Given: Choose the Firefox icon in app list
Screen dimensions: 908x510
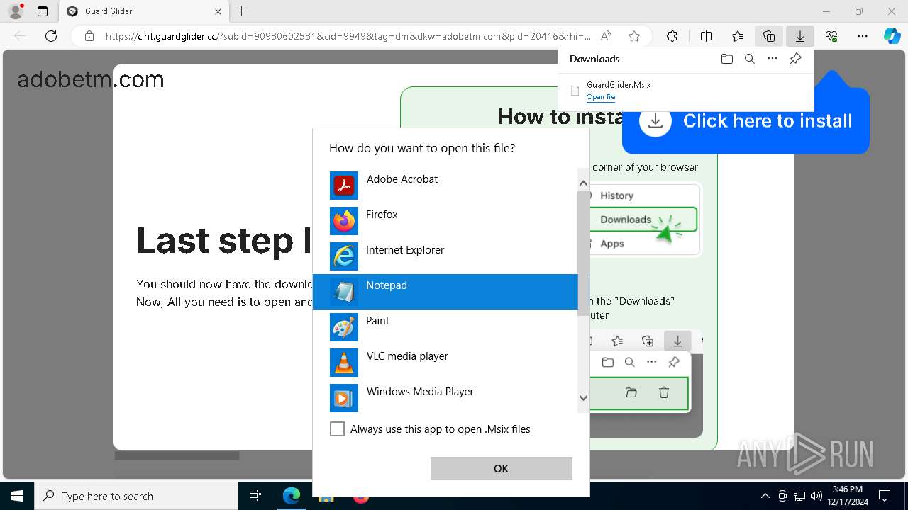Looking at the screenshot, I should (x=344, y=221).
